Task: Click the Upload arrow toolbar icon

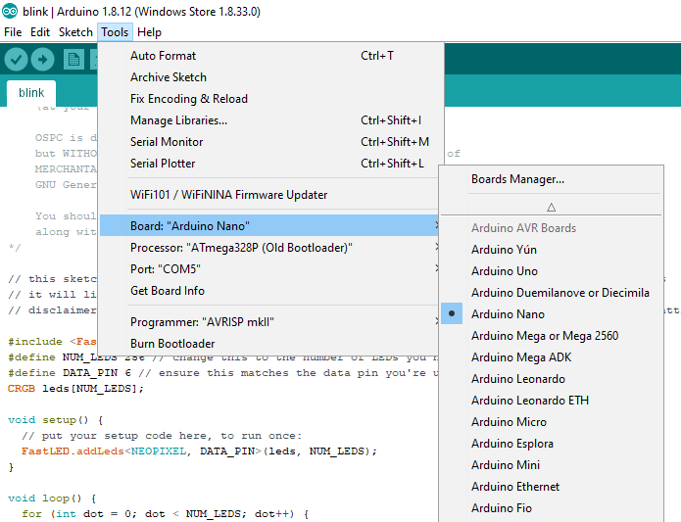Action: [x=42, y=59]
